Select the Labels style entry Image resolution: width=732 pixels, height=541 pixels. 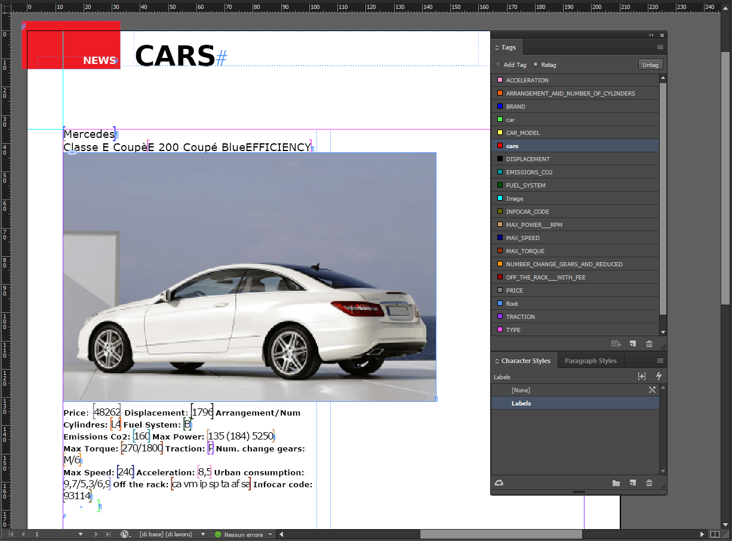[x=521, y=402]
